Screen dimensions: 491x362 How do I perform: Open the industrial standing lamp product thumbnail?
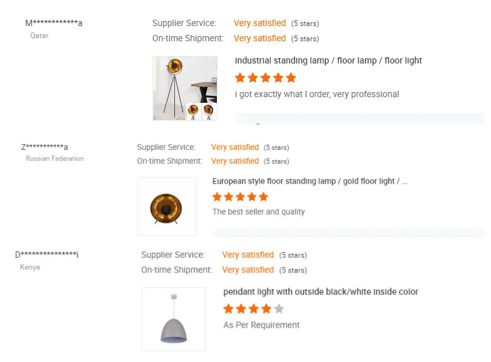pos(184,88)
